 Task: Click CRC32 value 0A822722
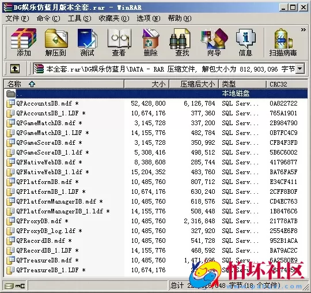[x=283, y=103]
